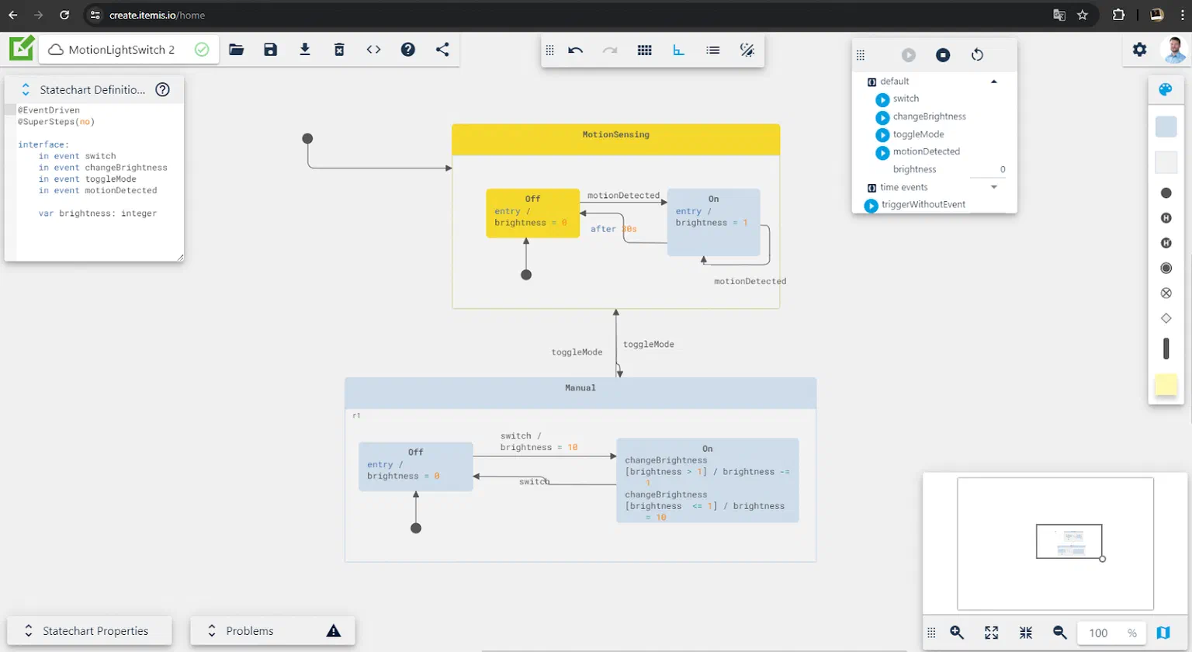1192x652 pixels.
Task: Select the MotionSensing composite state header
Action: pyautogui.click(x=615, y=140)
